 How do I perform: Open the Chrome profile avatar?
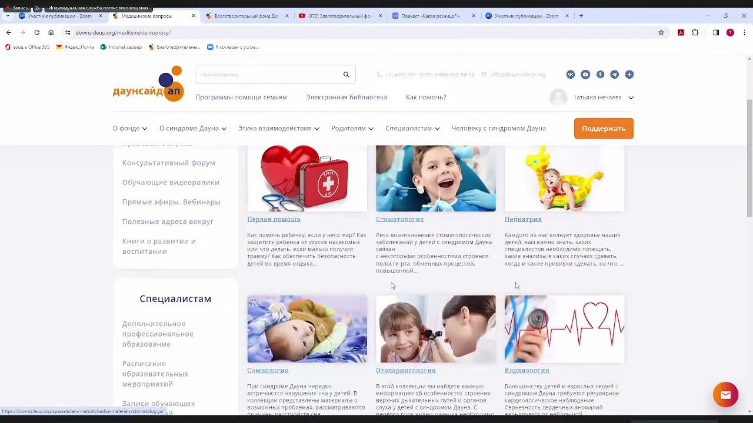pos(730,33)
